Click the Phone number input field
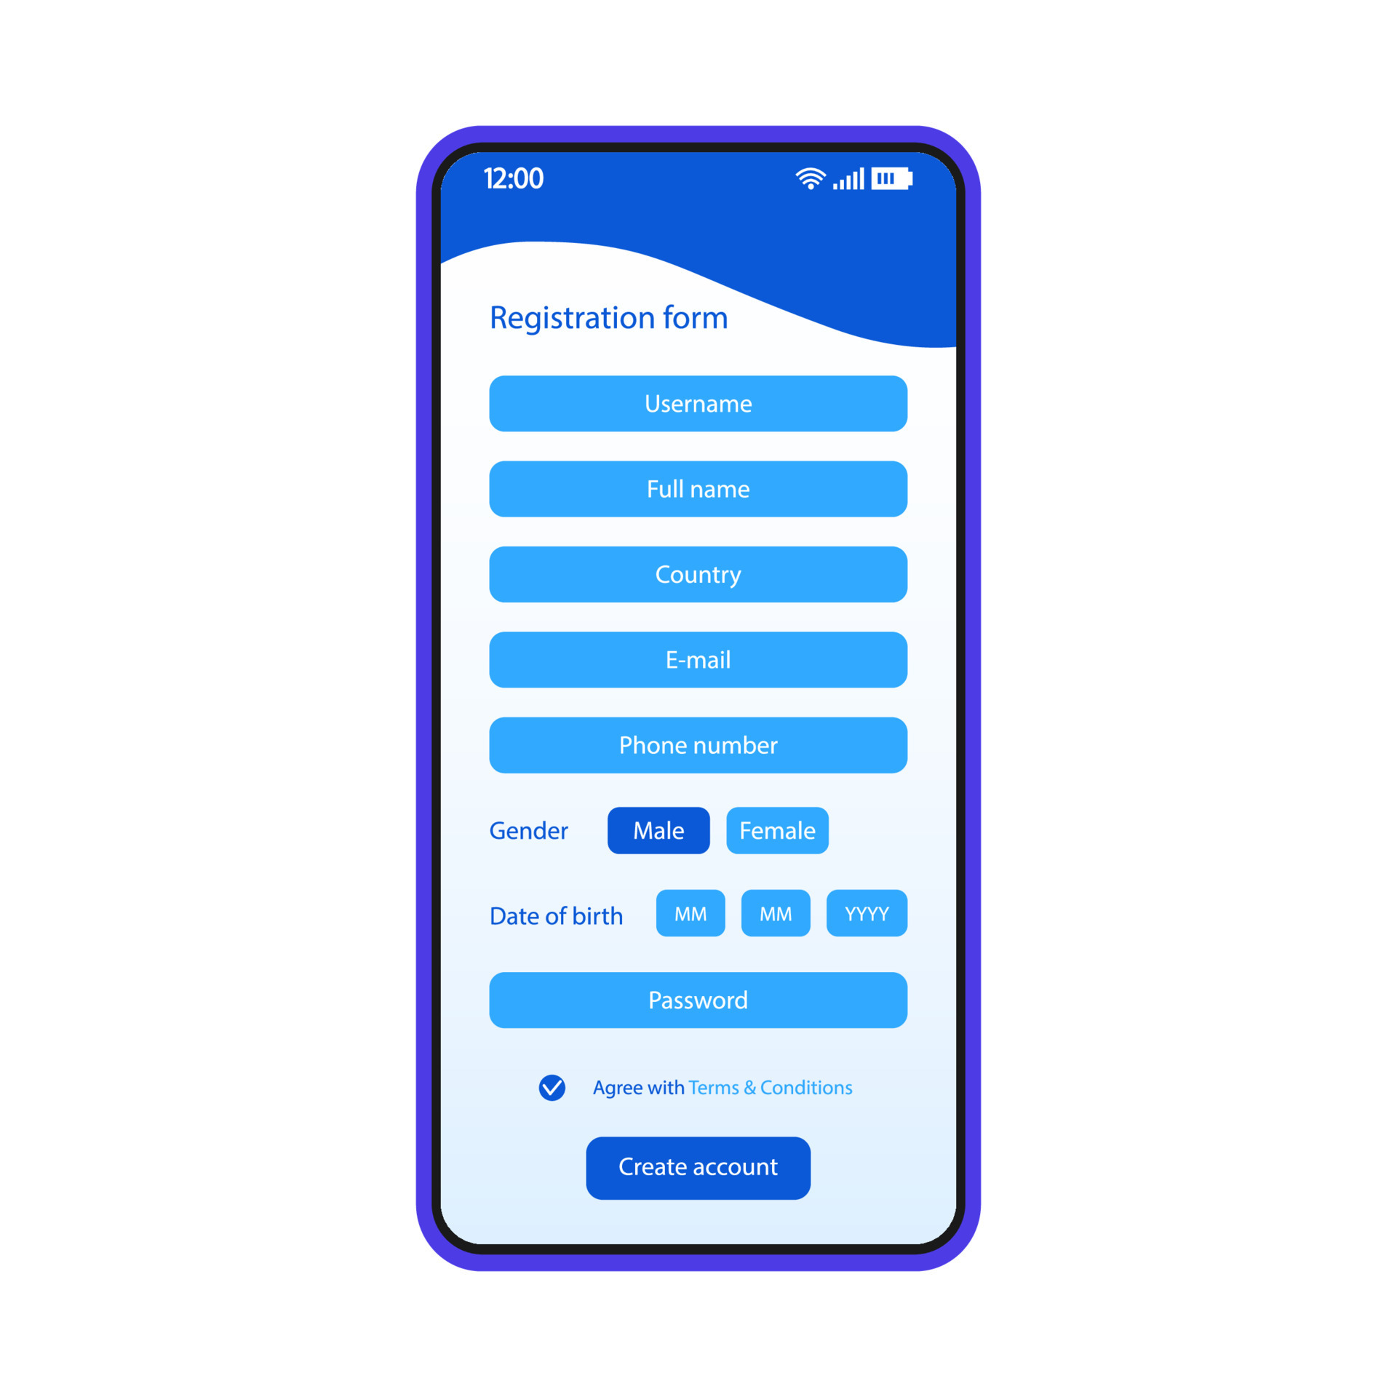This screenshot has height=1397, width=1397. pyautogui.click(x=698, y=752)
